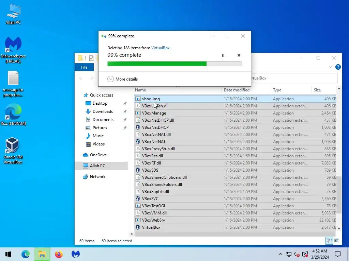The image size is (349, 261).
Task: Pause the delete operation
Action: (x=223, y=55)
